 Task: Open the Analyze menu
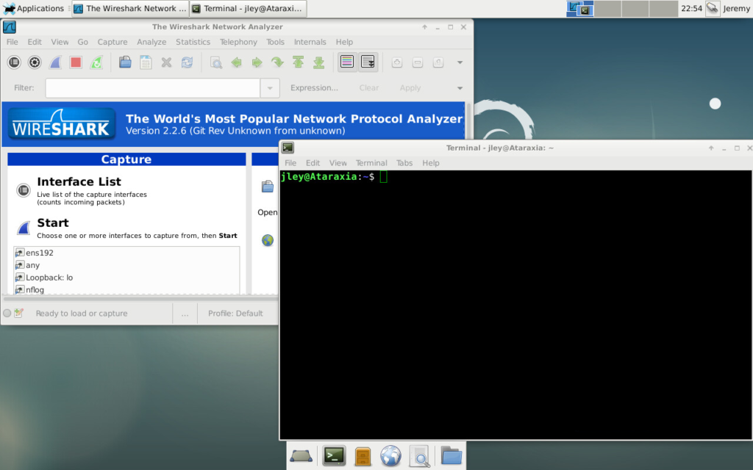[151, 42]
